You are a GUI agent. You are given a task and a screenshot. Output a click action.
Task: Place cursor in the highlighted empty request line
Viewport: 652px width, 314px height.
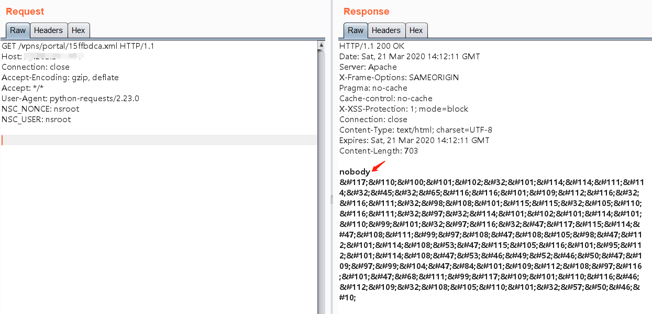[x=159, y=140]
